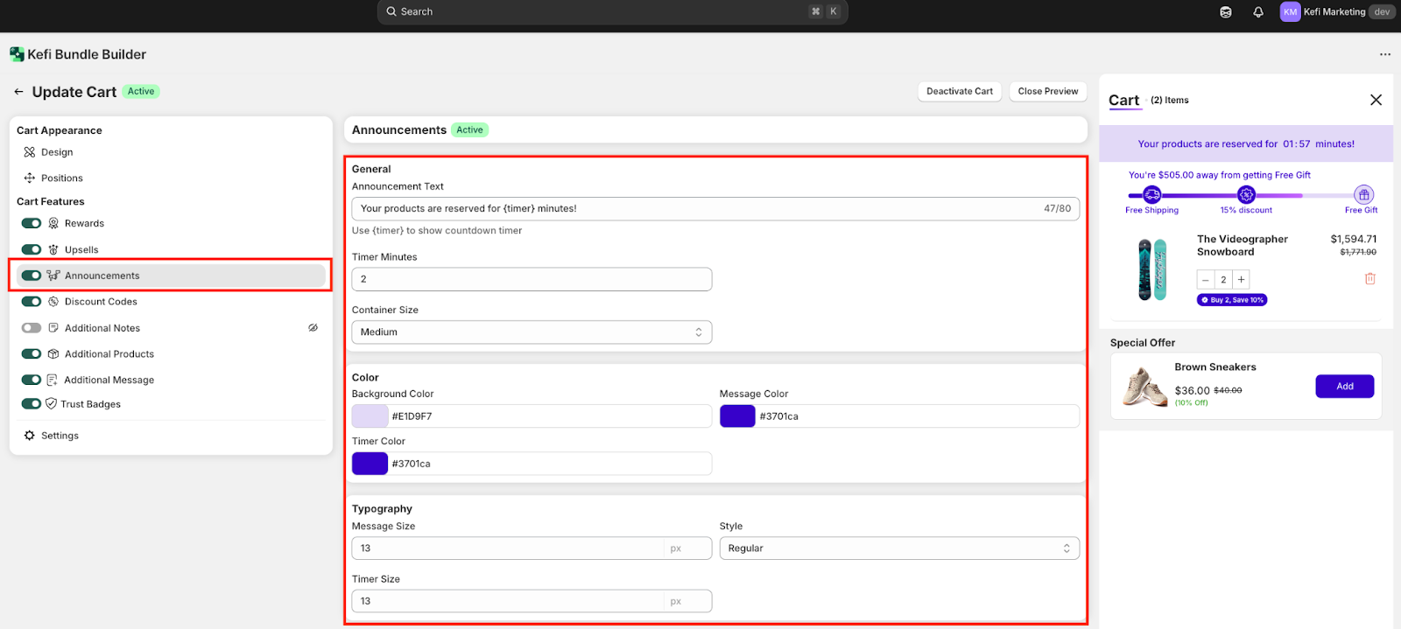Viewport: 1401px width, 629px height.
Task: Enable the Additional Notes toggle
Action: point(32,328)
